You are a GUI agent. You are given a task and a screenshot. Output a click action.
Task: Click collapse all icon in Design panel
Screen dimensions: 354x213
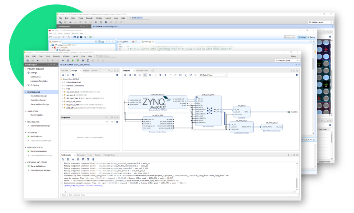click(68, 75)
